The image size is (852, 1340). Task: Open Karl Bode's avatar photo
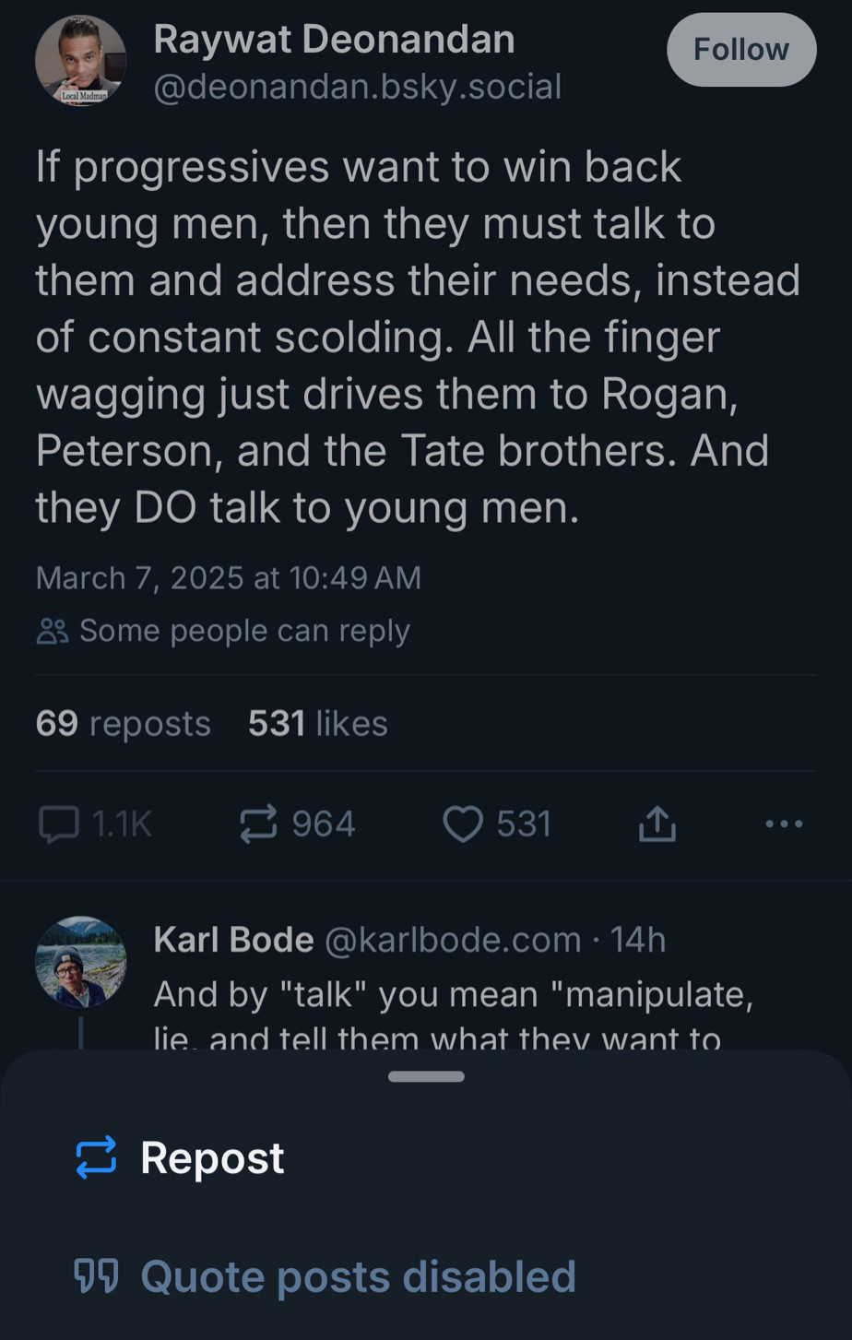[x=81, y=961]
